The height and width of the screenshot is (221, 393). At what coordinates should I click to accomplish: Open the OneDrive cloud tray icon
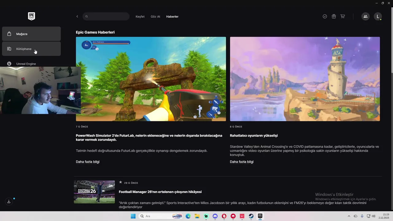click(x=356, y=216)
